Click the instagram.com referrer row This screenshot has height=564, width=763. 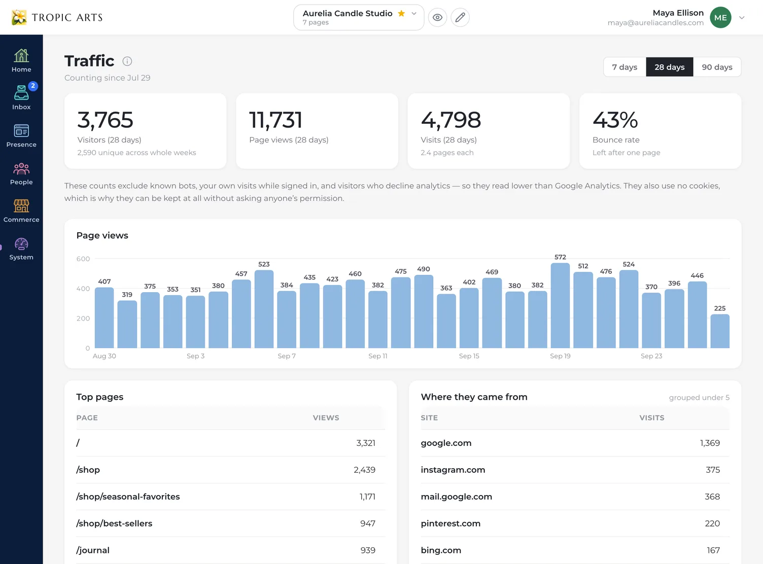tap(575, 470)
